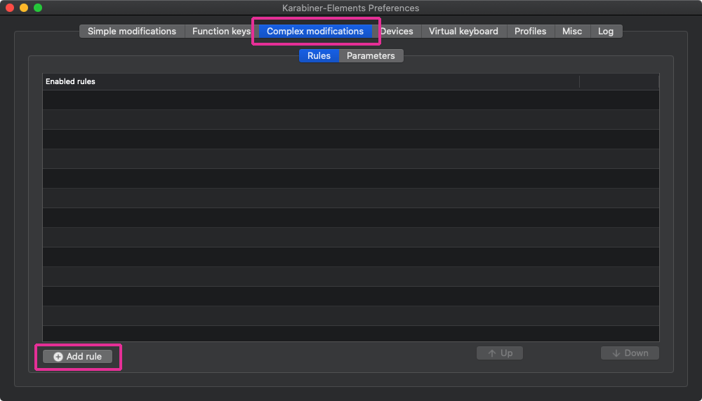This screenshot has height=401, width=702.
Task: Click the Enabled rules column header
Action: tap(311, 81)
